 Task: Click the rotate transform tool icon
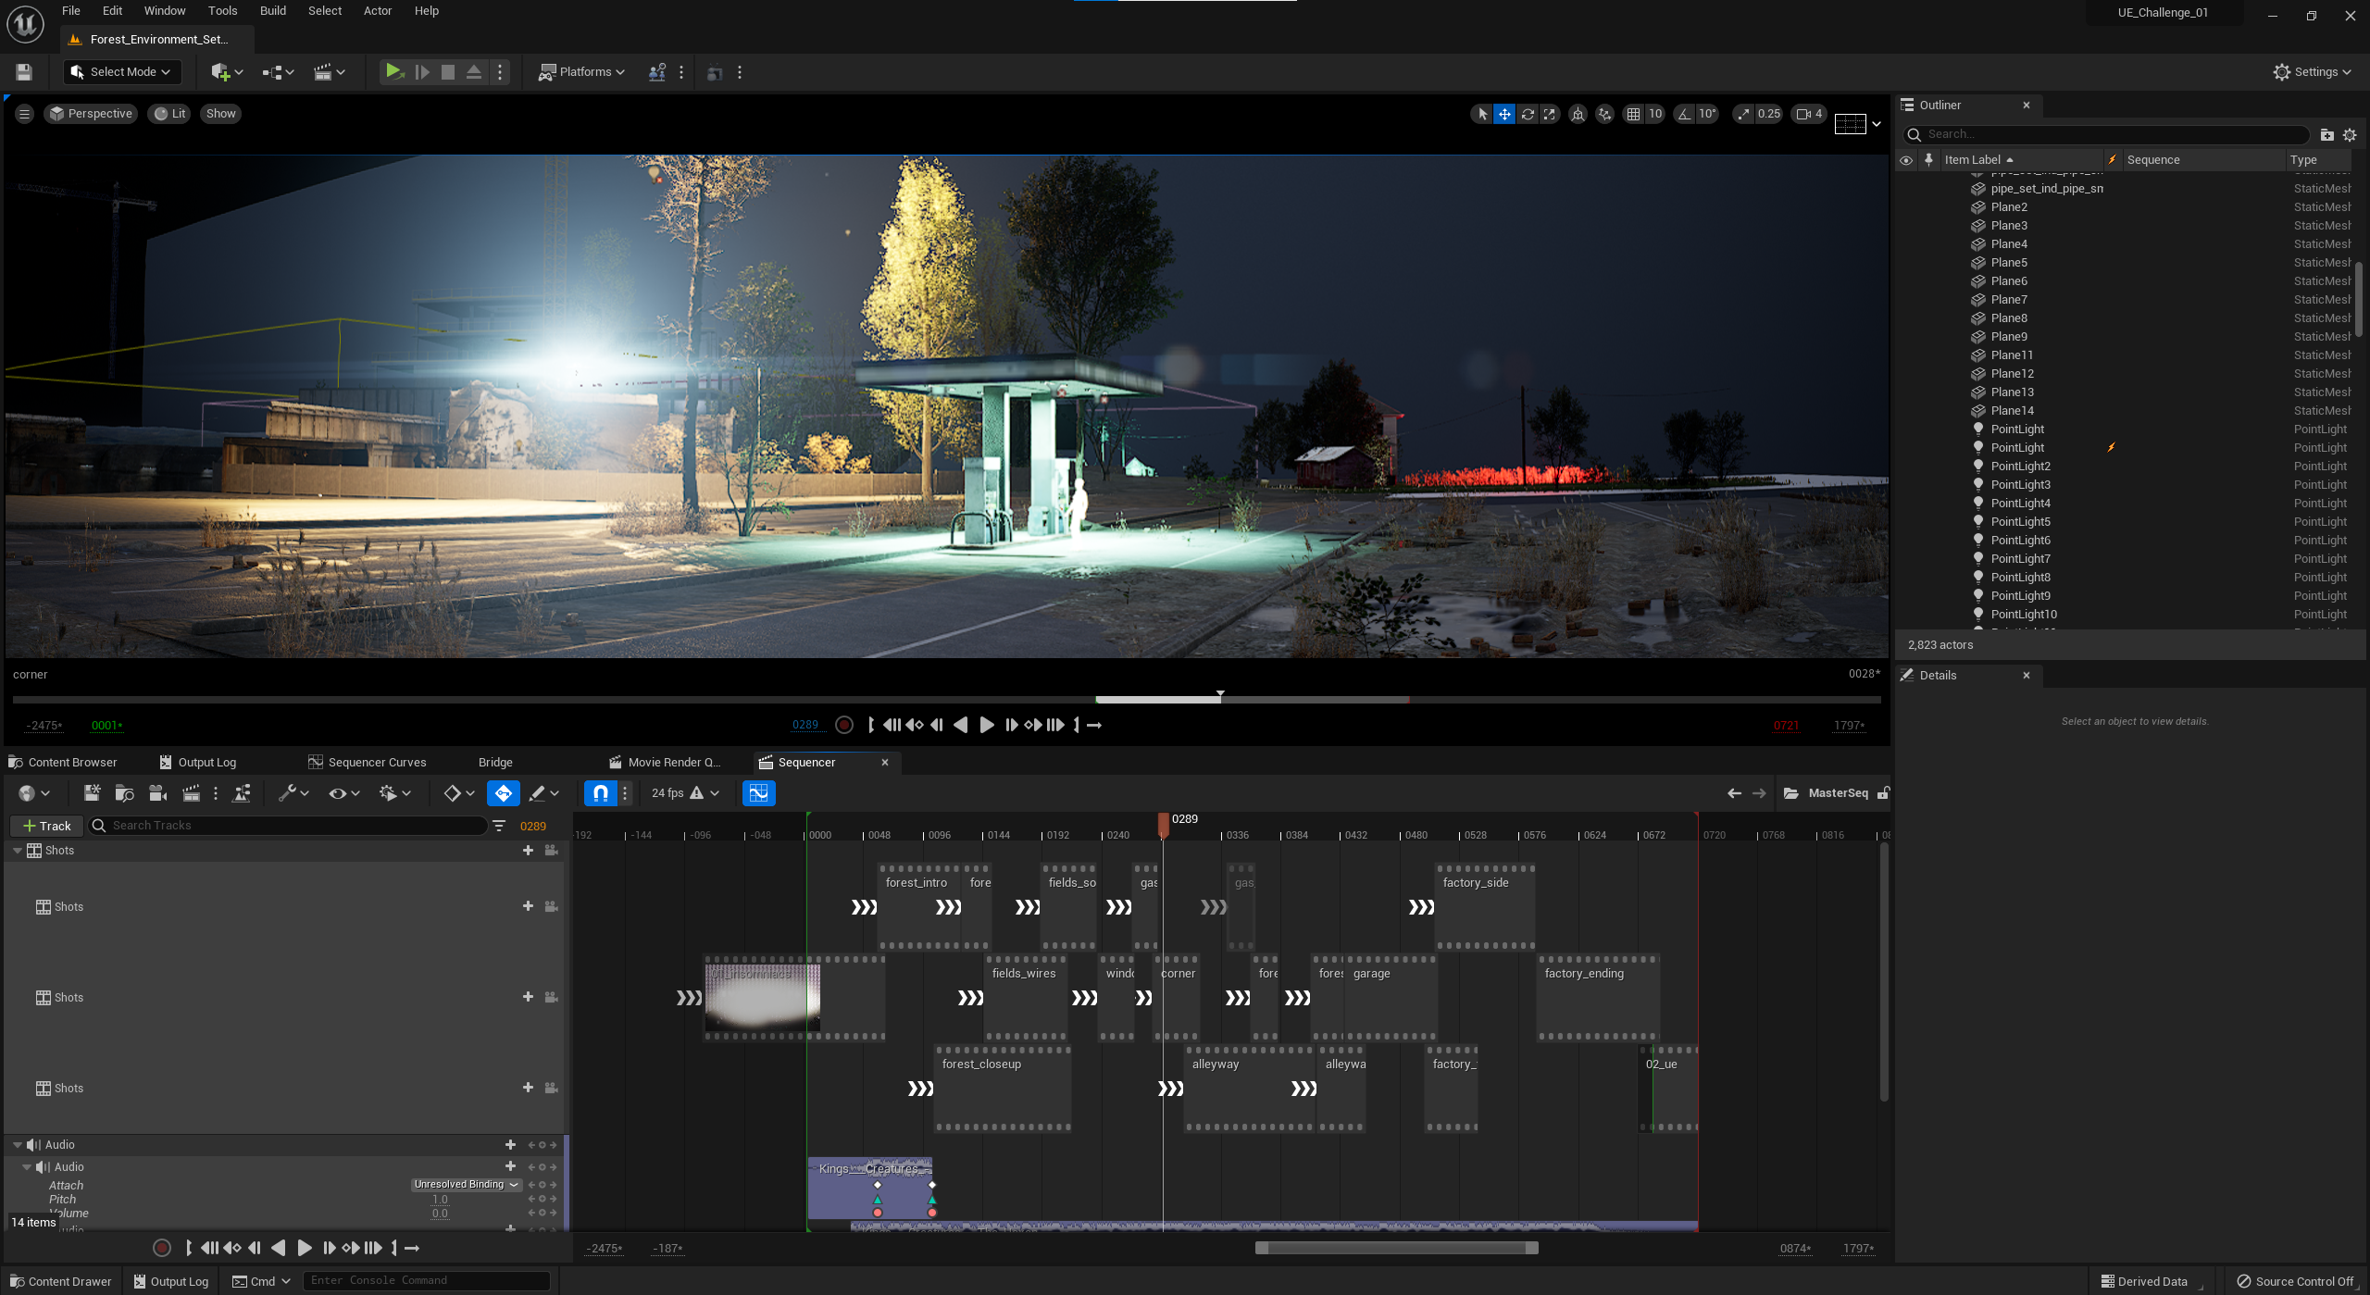click(1528, 114)
